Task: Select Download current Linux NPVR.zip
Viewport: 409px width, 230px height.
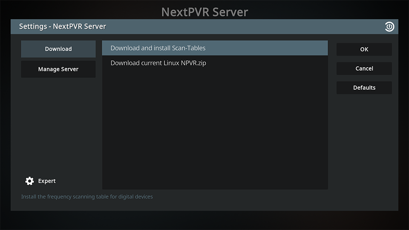Action: click(x=215, y=63)
